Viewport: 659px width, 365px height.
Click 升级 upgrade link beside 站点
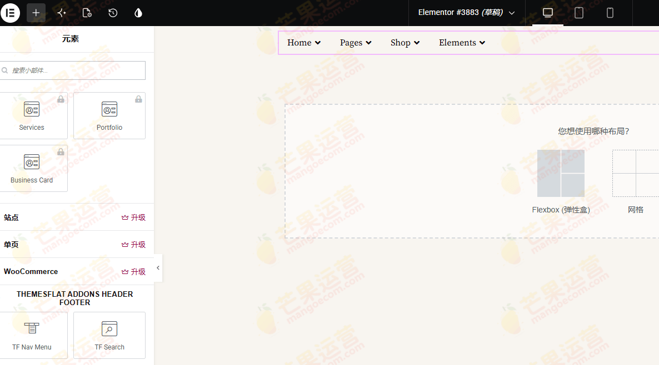point(133,217)
